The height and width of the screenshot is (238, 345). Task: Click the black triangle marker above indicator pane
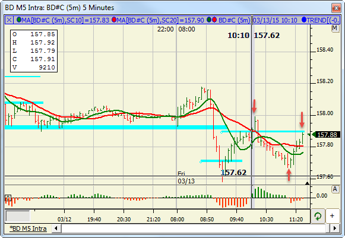click(308, 183)
